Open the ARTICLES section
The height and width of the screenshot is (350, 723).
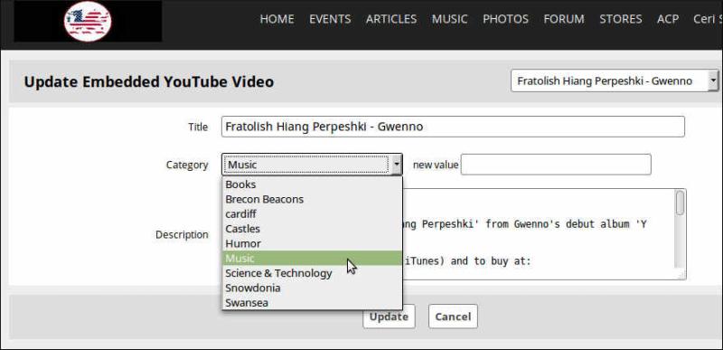(391, 19)
